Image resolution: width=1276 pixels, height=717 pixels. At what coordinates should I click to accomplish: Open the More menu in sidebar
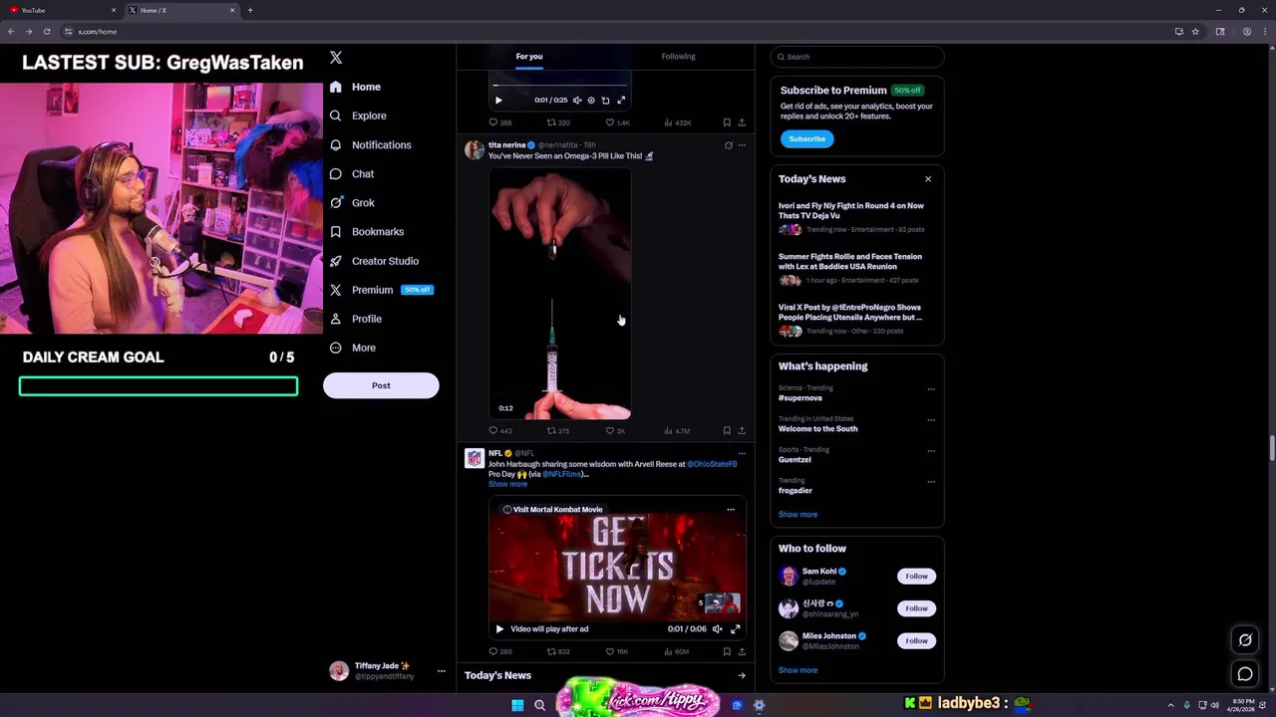click(353, 348)
